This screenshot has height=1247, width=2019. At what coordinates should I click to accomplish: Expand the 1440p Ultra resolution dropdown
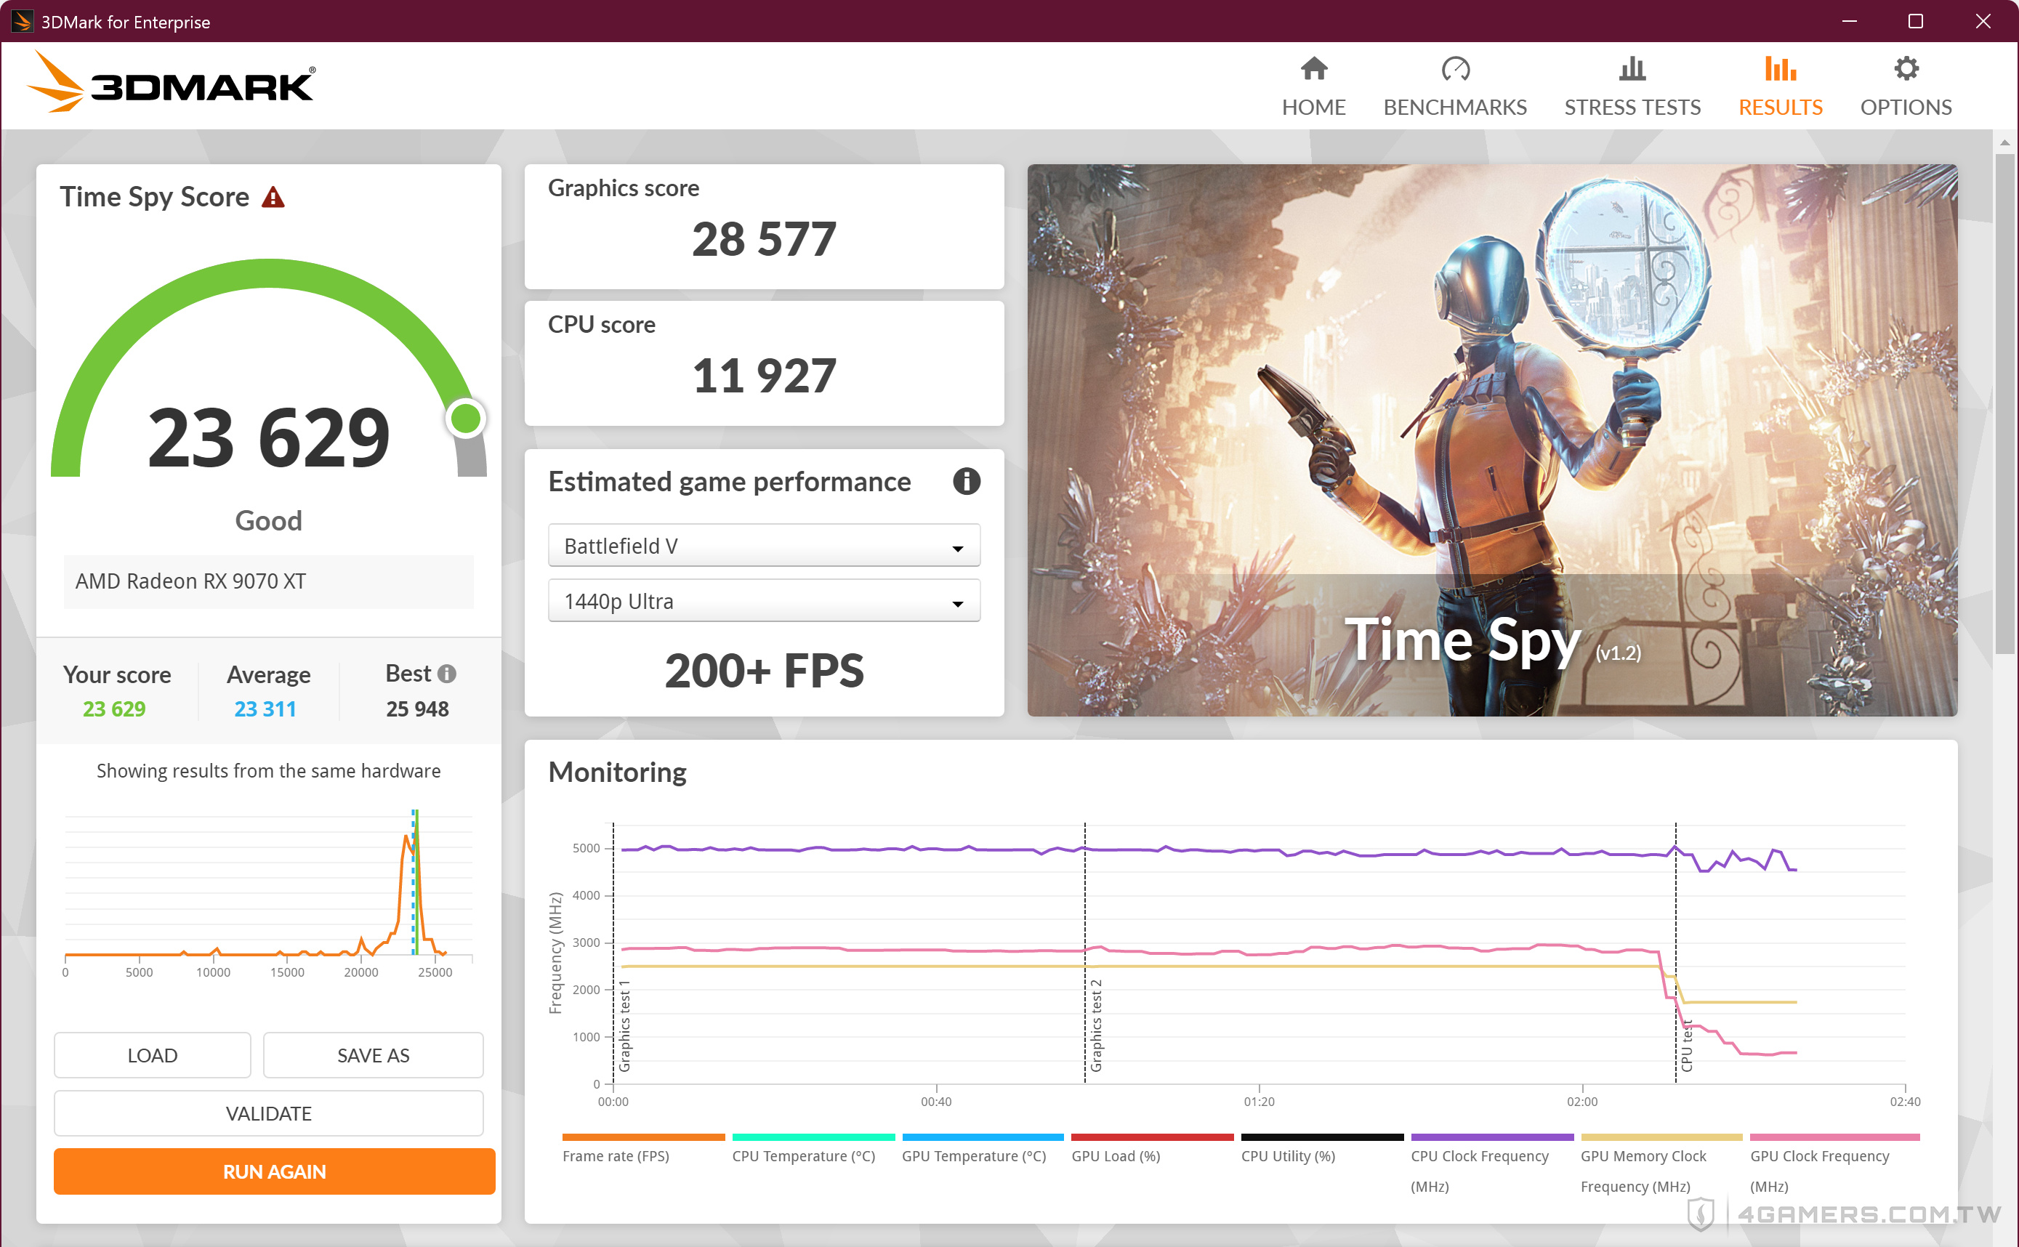tap(763, 601)
